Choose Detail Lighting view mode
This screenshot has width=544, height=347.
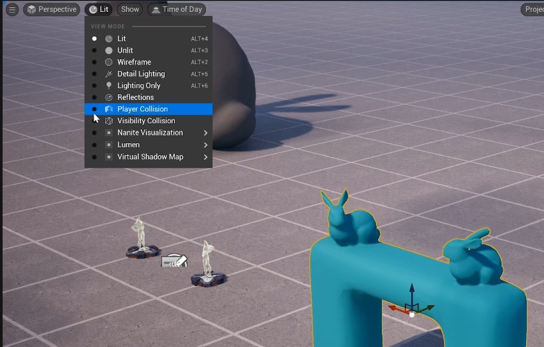[149, 74]
